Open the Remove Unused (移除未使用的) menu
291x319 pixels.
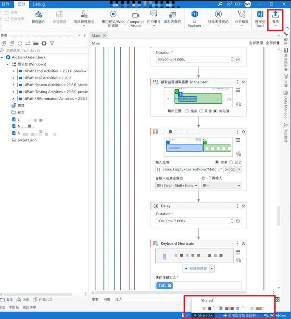pyautogui.click(x=218, y=19)
